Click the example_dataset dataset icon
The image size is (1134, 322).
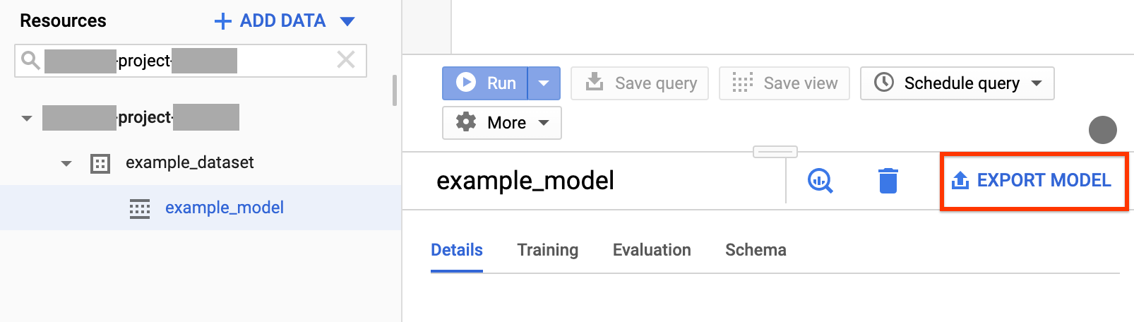tap(100, 164)
